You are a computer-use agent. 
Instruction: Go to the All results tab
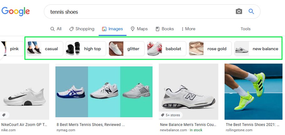click(x=56, y=29)
